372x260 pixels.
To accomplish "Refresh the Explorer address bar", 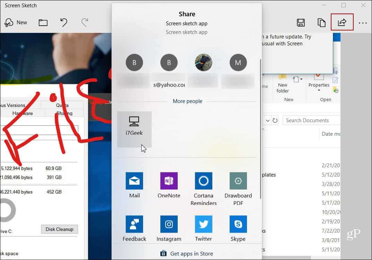I will (x=275, y=120).
